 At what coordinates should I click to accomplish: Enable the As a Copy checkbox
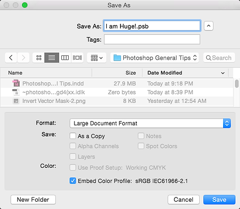tap(73, 136)
